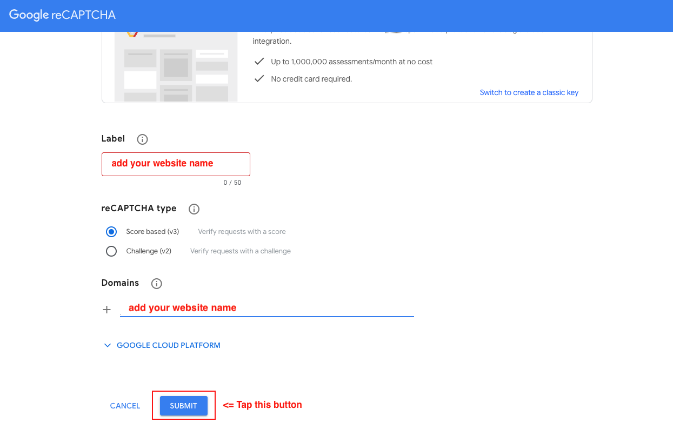Click the info icon next to Label
673x436 pixels.
click(142, 139)
